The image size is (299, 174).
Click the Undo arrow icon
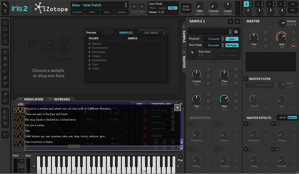134,6
